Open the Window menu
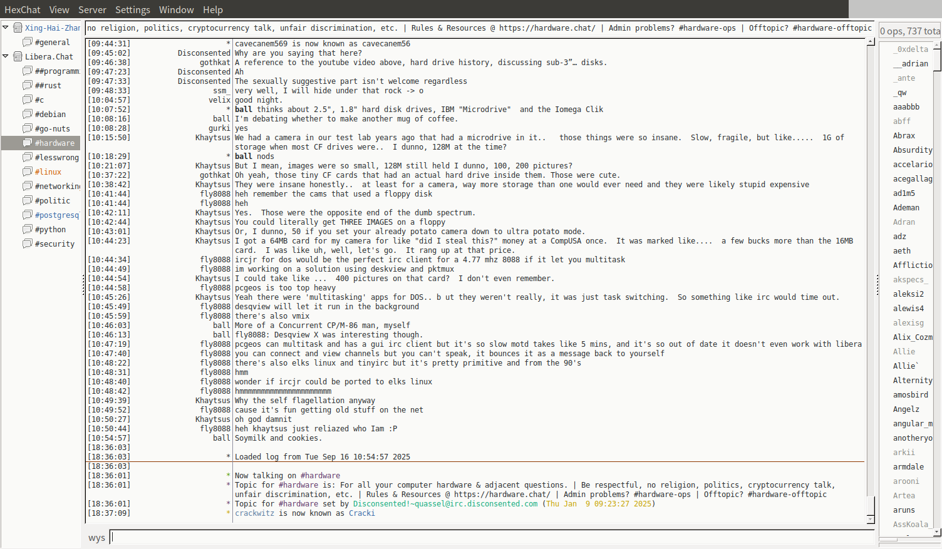This screenshot has width=942, height=549. click(176, 9)
